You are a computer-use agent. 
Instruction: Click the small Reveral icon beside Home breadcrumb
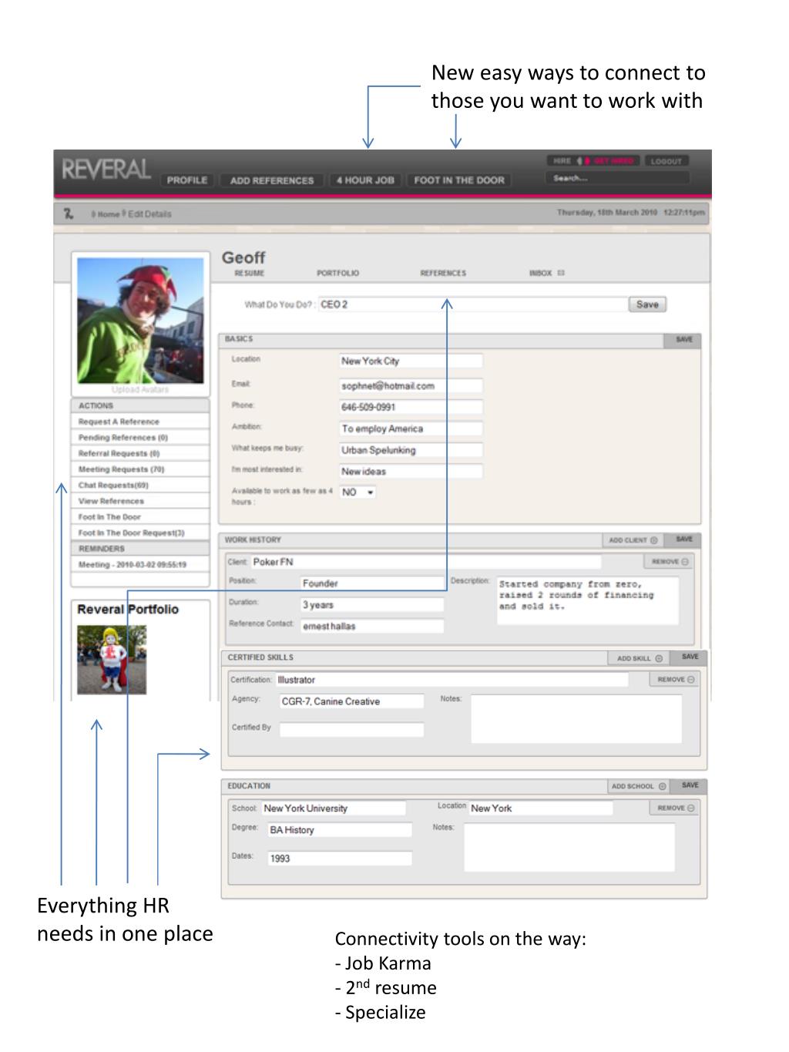69,213
